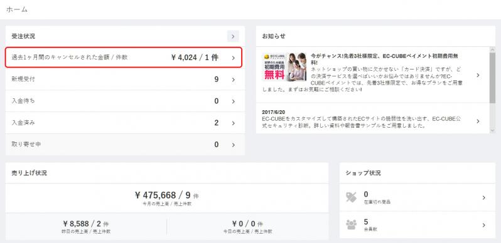Click out-of-stock tag icon in shop status
The width and height of the screenshot is (501, 243).
coord(351,197)
